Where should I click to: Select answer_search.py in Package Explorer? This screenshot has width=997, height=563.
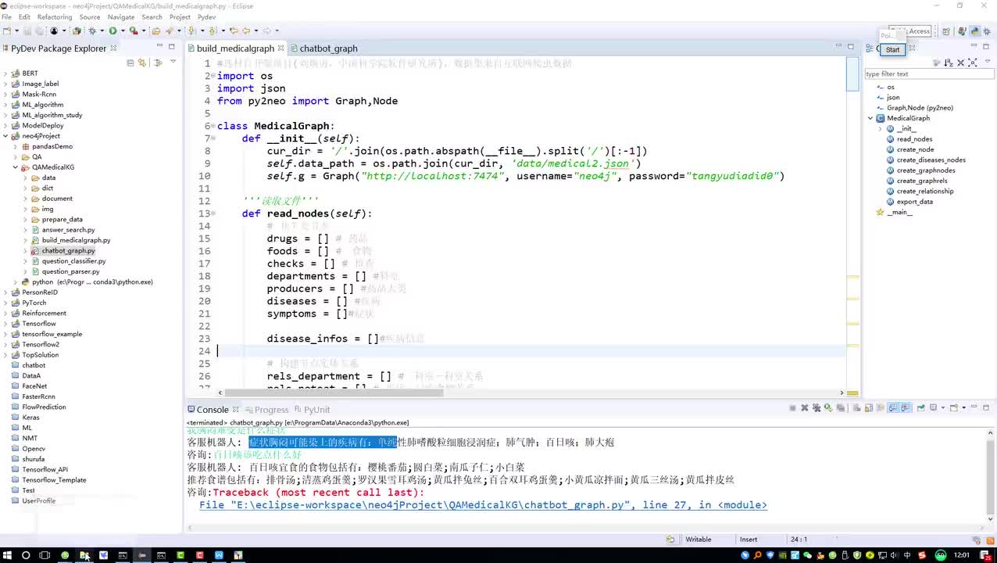point(68,230)
